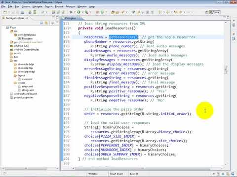The width and height of the screenshot is (237, 177).
Task: Click the New file toolbar icon
Action: (5, 12)
